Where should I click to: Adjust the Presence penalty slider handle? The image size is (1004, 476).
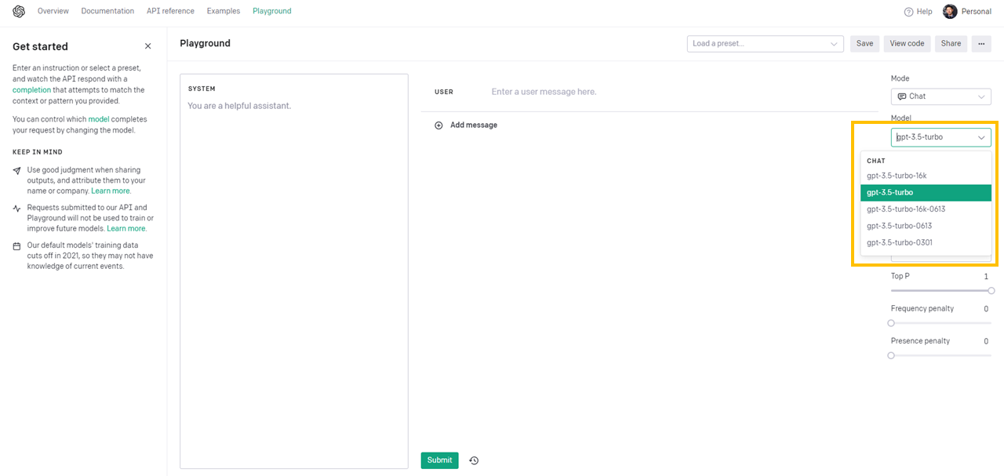point(891,355)
